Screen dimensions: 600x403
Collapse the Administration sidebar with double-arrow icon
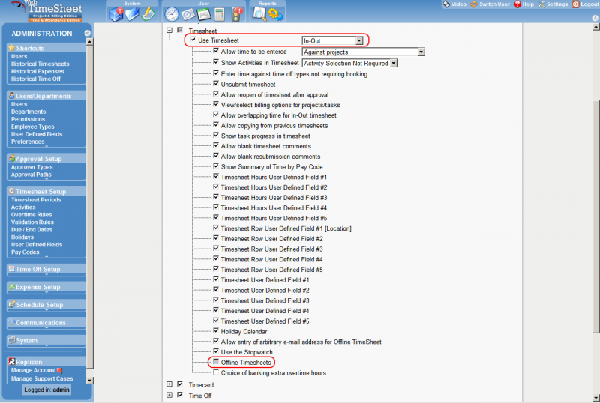(x=87, y=33)
